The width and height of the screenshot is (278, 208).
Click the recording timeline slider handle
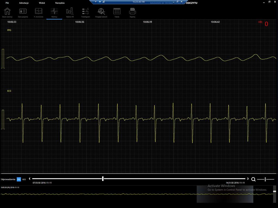click(x=103, y=179)
